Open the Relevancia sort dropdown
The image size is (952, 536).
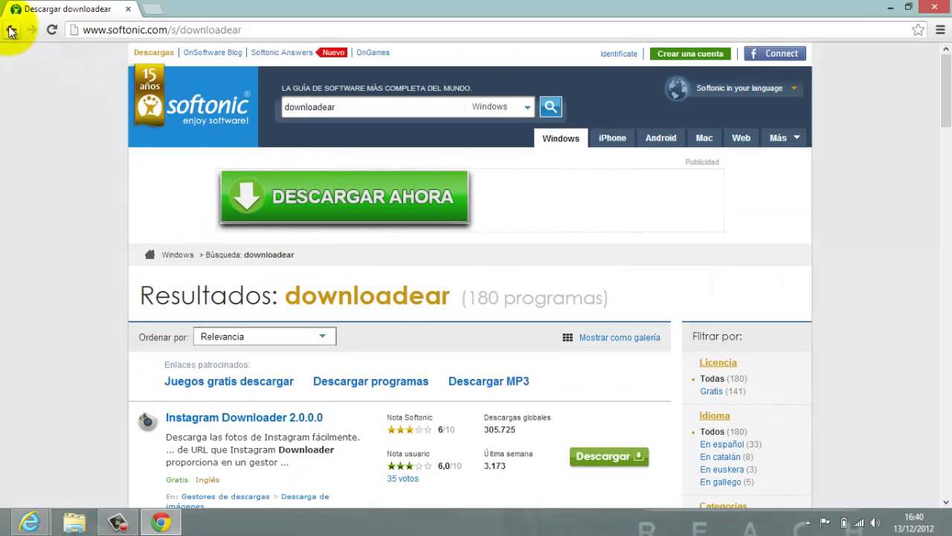coord(264,336)
